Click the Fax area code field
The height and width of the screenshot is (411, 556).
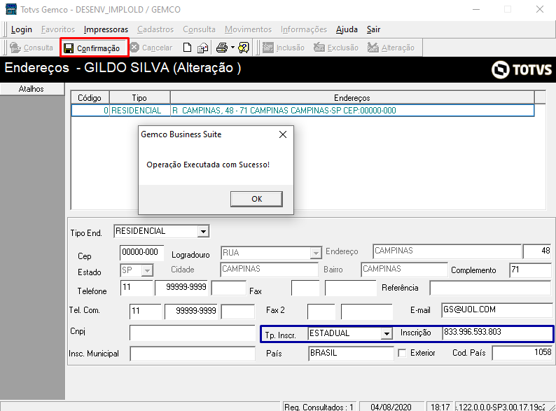(305, 288)
